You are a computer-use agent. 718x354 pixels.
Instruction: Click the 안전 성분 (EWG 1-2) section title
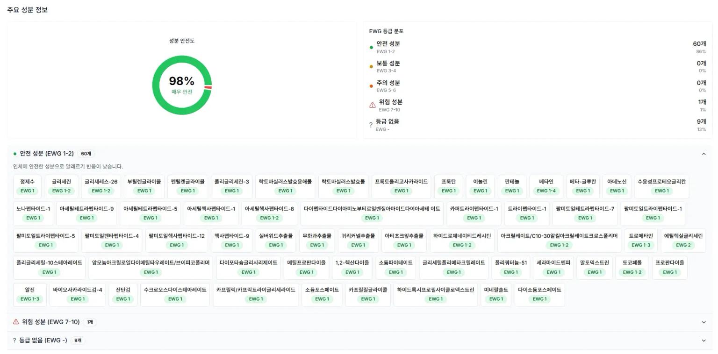pyautogui.click(x=47, y=154)
